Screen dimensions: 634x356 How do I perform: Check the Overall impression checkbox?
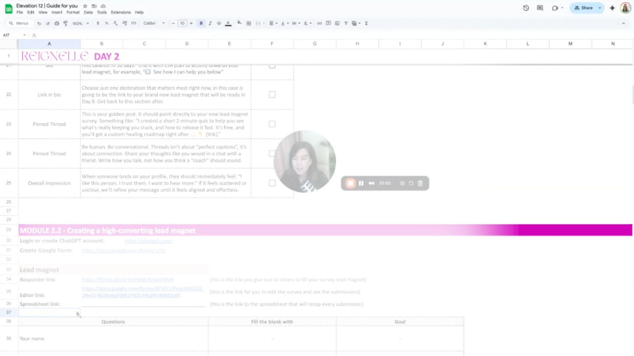click(x=272, y=183)
